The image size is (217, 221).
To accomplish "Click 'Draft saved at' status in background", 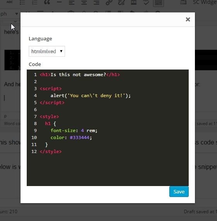I will (x=200, y=211).
